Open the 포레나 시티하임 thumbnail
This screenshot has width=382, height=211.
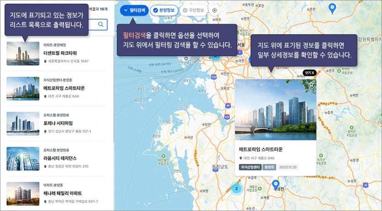tap(23, 124)
